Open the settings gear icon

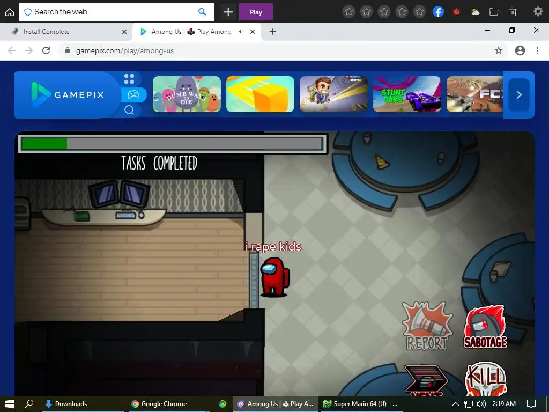pos(538,12)
